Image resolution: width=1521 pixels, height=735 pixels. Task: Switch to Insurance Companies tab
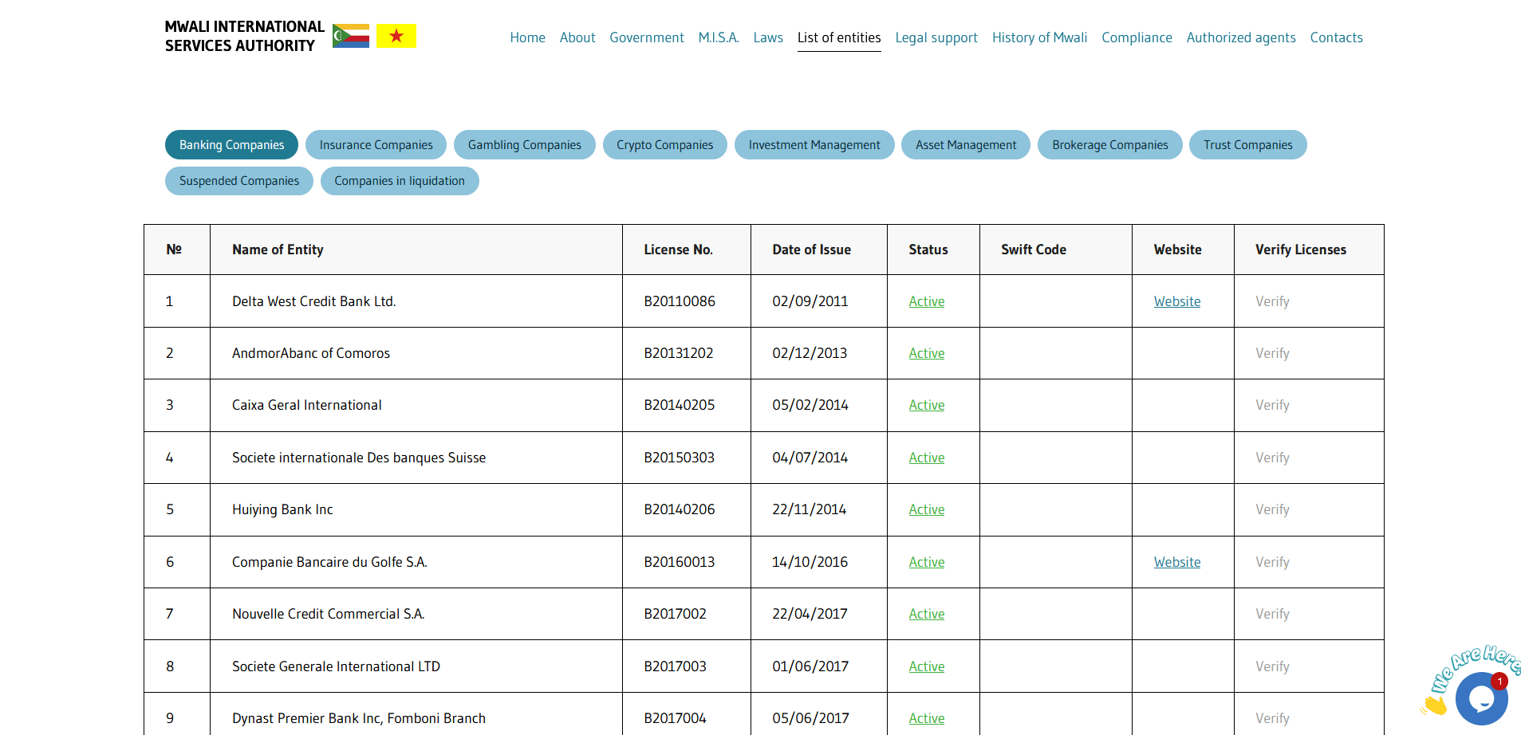pyautogui.click(x=376, y=145)
